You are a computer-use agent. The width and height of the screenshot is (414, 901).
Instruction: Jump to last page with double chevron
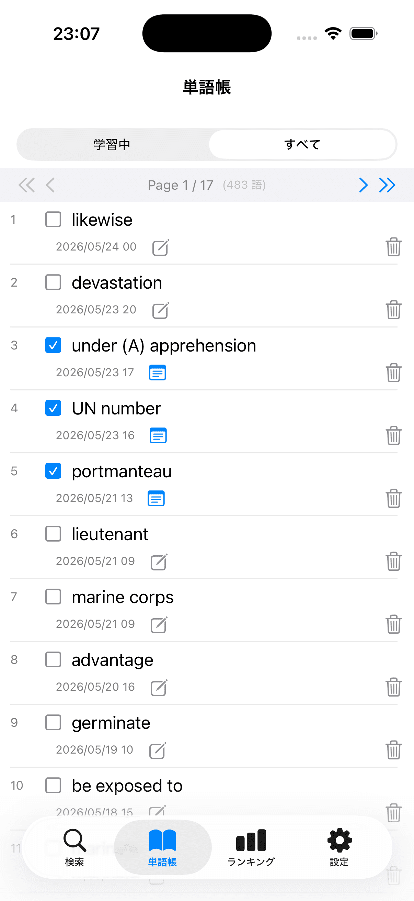pos(387,185)
